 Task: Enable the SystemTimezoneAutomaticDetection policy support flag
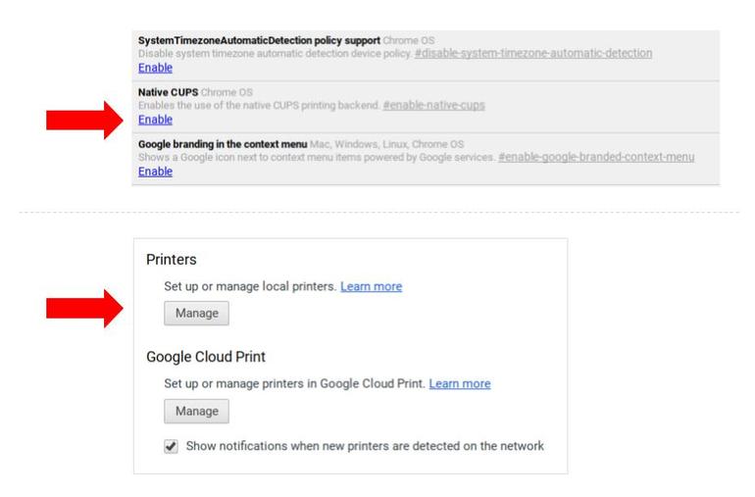coord(156,68)
